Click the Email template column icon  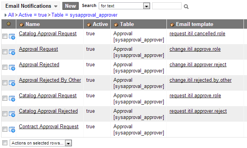172,24
